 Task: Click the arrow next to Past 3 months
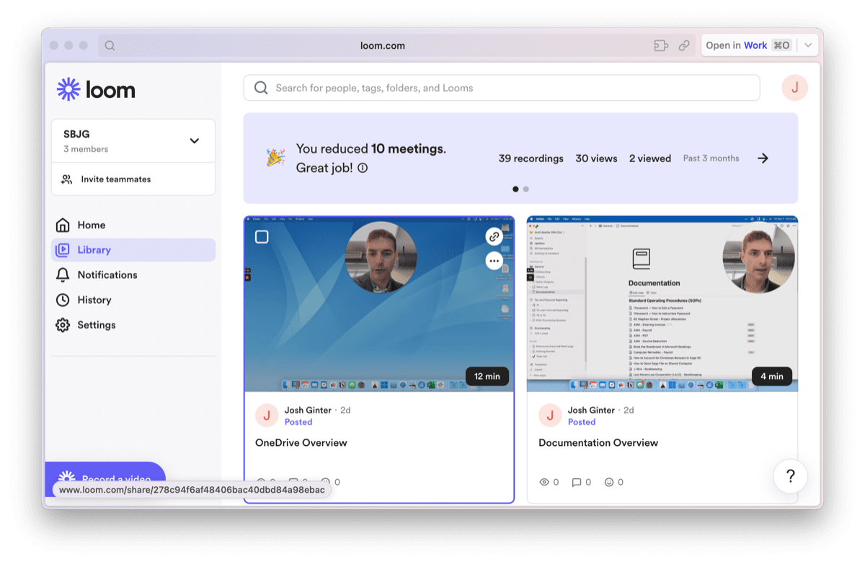(x=763, y=158)
